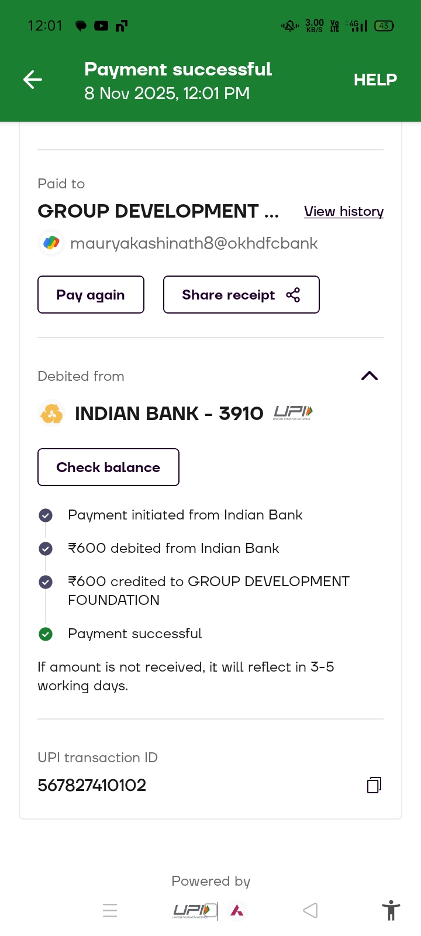Screen dimensions: 421x936
Task: Tap the back arrow in the header
Action: coord(33,80)
